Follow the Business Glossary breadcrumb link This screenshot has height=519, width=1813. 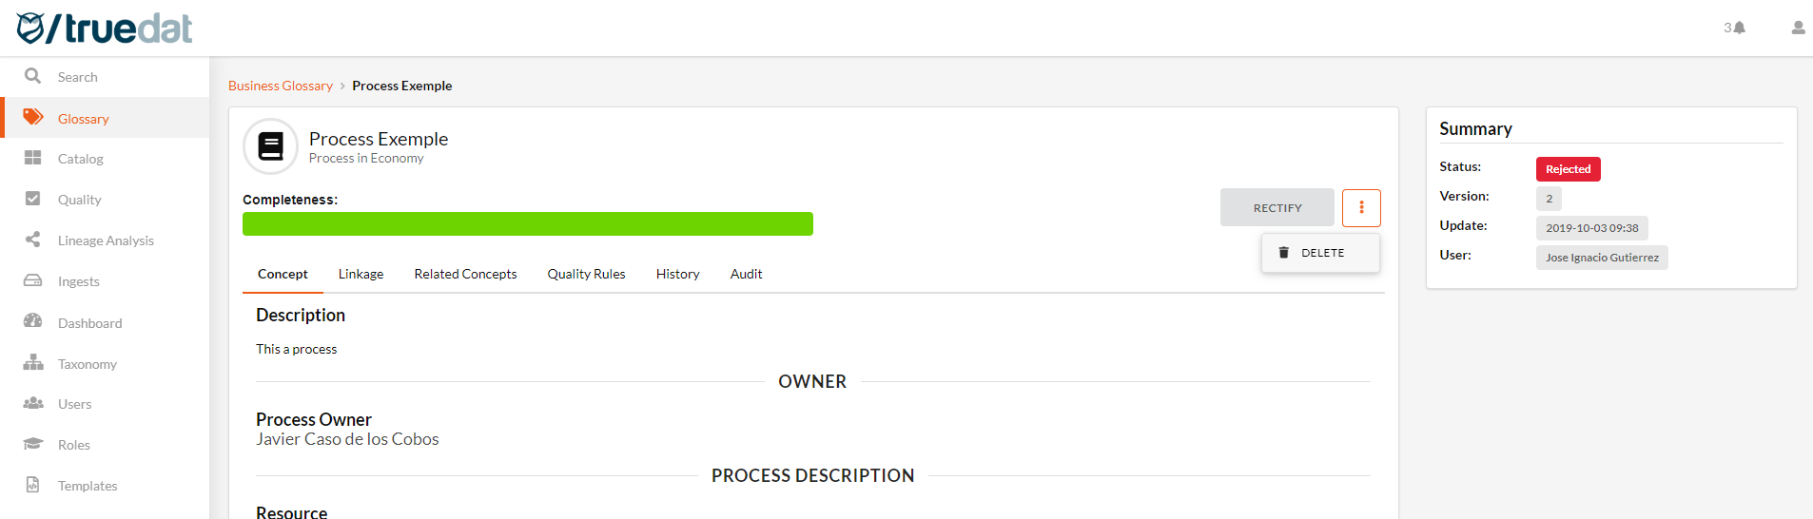281,86
